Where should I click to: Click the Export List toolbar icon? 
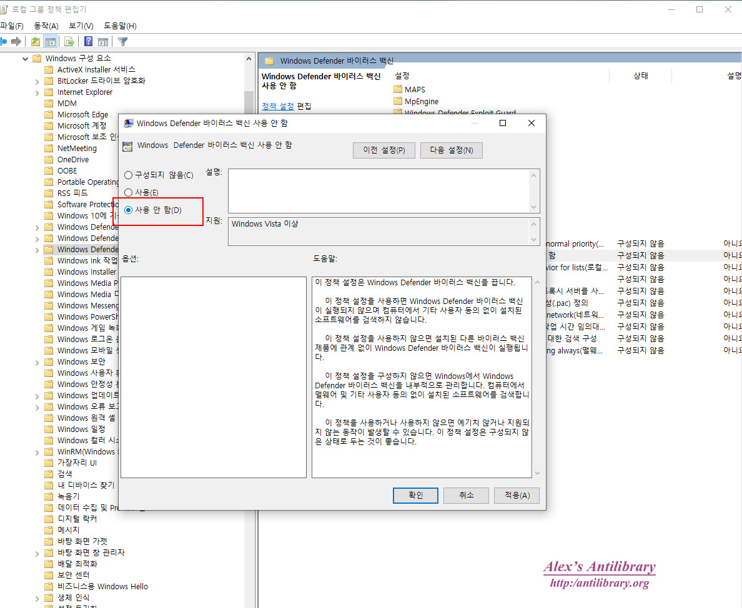tap(69, 42)
